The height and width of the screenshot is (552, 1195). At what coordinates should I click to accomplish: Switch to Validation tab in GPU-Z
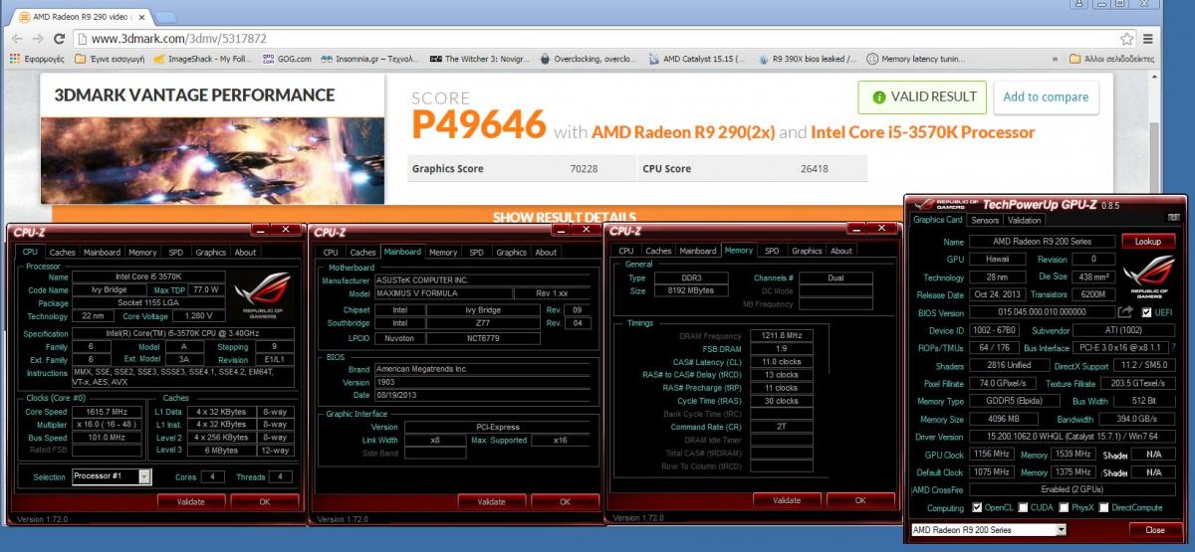point(1024,220)
